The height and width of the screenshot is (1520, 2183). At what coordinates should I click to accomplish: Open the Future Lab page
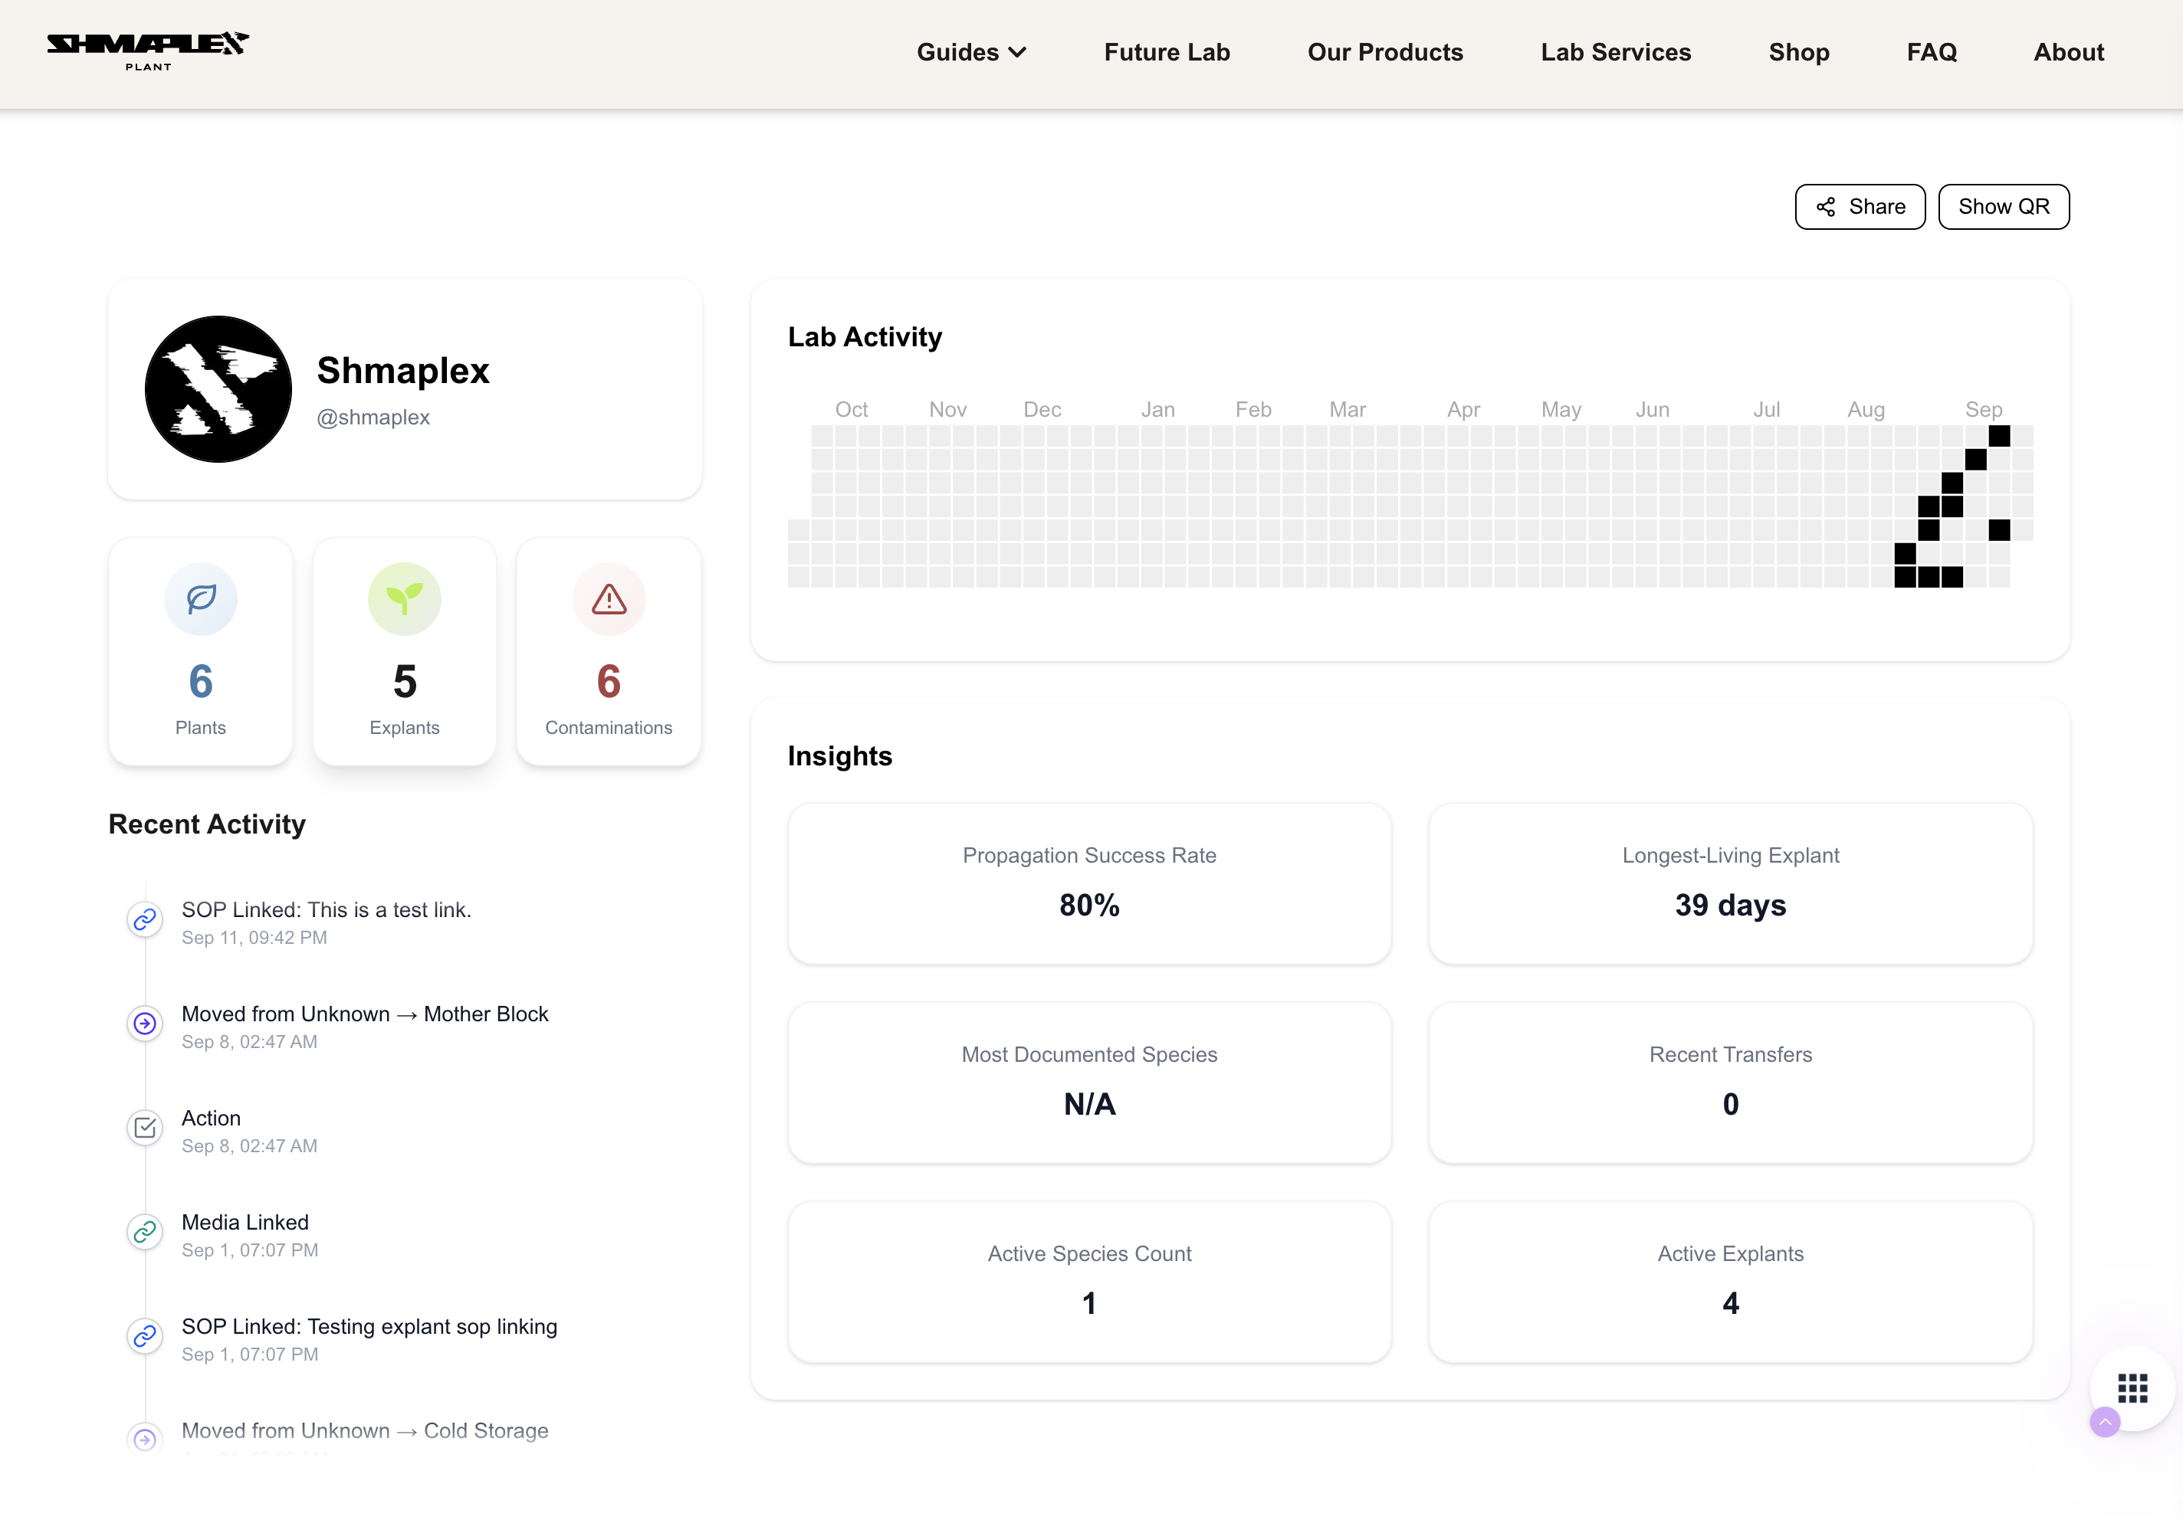(x=1167, y=52)
